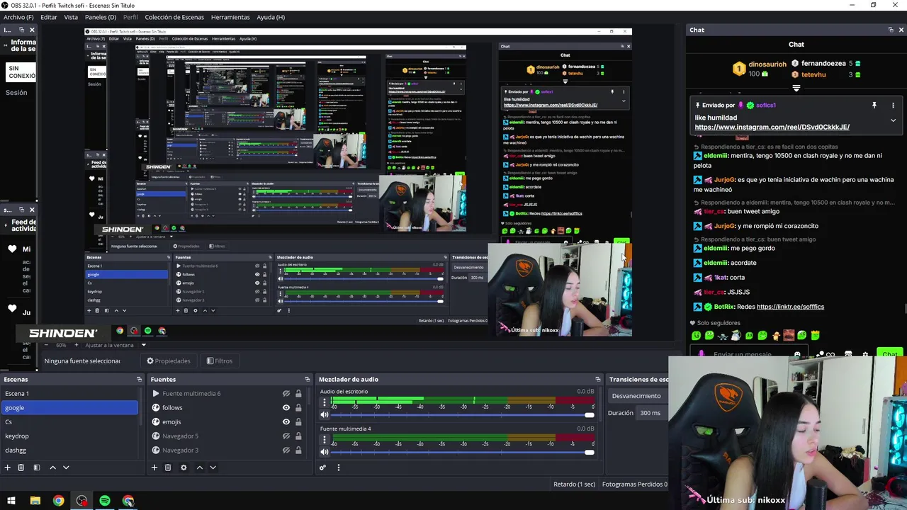Image resolution: width=907 pixels, height=510 pixels.
Task: Open the Archivo (F) menu
Action: click(x=18, y=17)
